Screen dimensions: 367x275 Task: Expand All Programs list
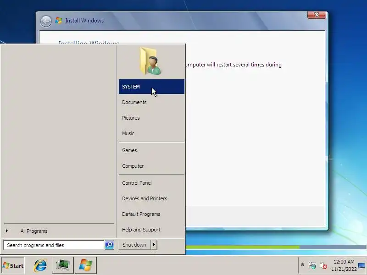click(x=59, y=231)
